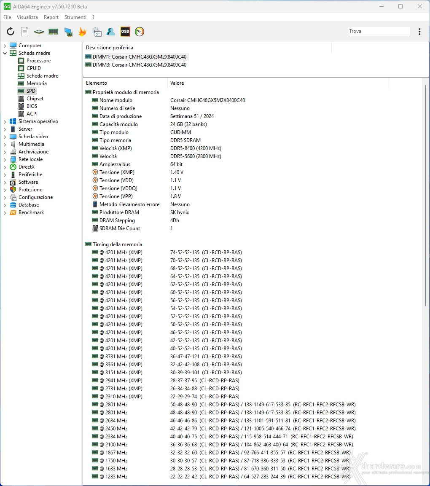Select the Data di produzione row
This screenshot has width=430, height=486.
(x=153, y=116)
